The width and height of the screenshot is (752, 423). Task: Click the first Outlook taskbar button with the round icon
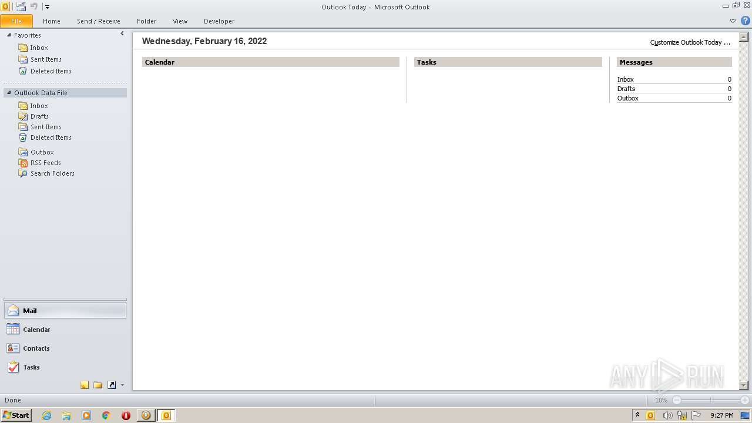[x=146, y=415]
